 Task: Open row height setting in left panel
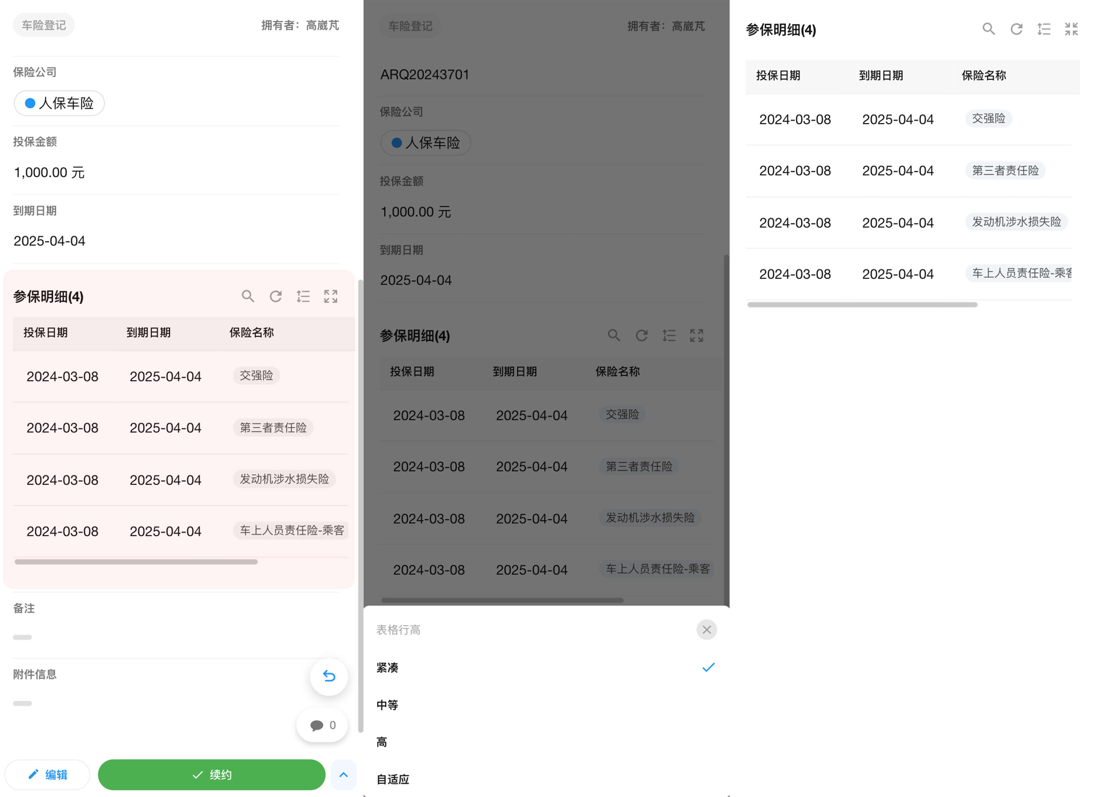pyautogui.click(x=303, y=296)
